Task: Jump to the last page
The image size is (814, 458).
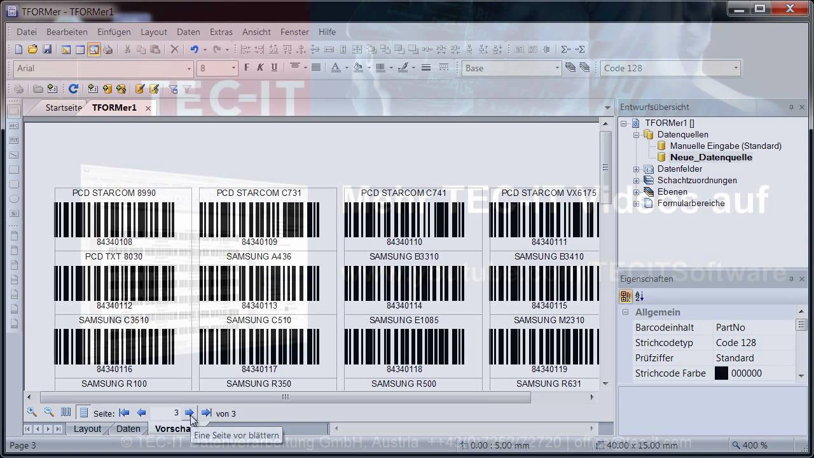Action: click(x=206, y=413)
